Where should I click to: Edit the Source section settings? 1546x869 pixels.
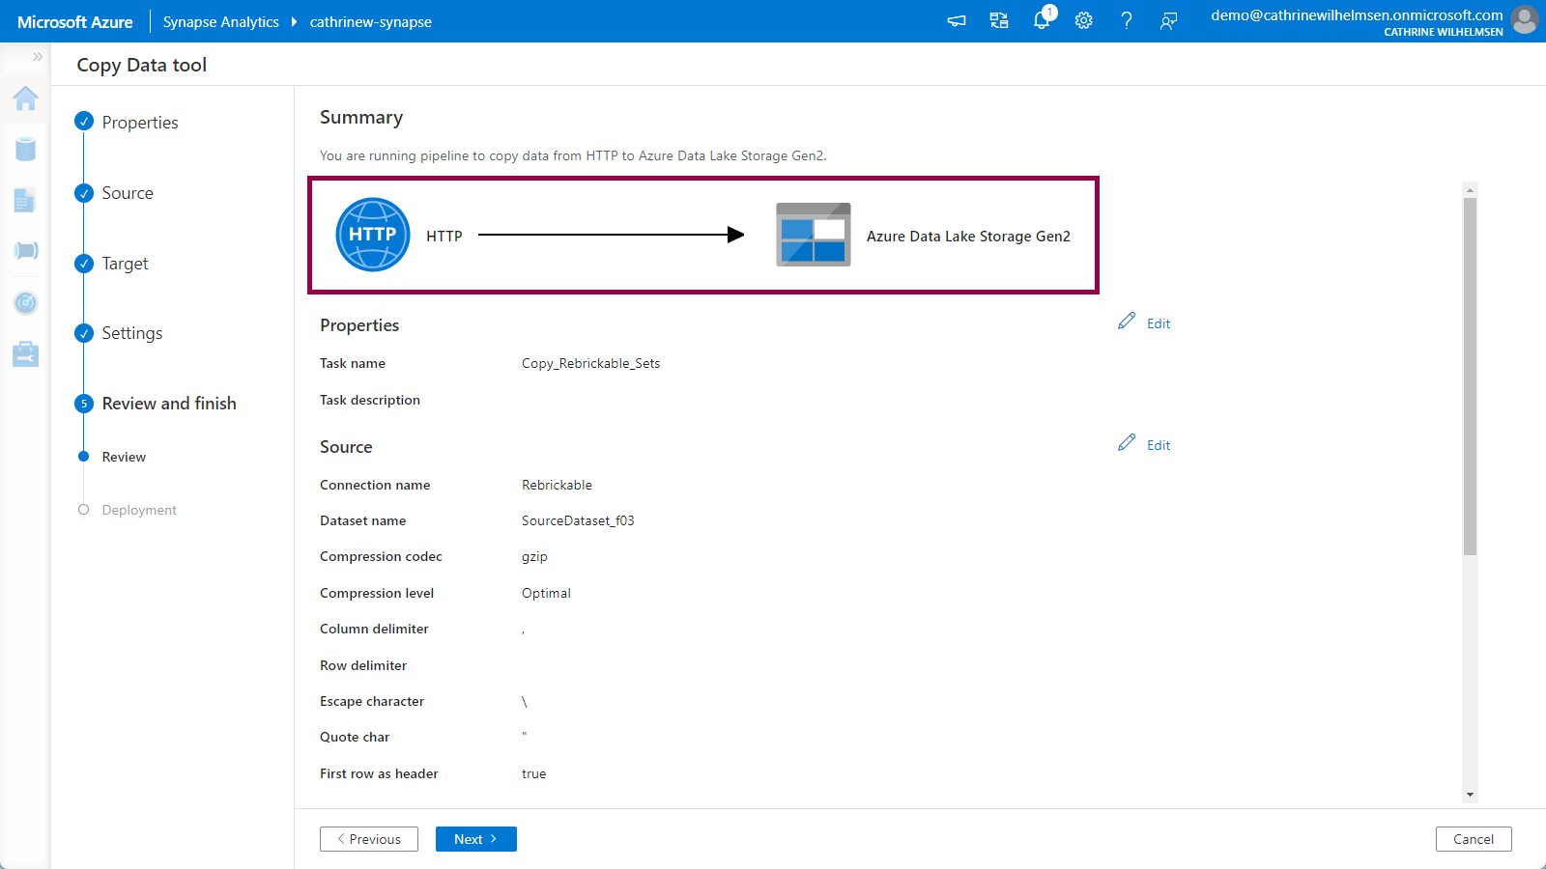point(1145,445)
